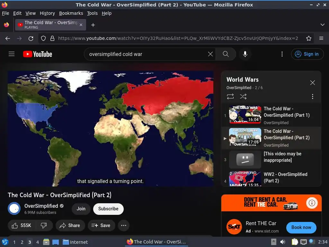The image size is (329, 247).
Task: Click the Share button
Action: [x=70, y=225]
